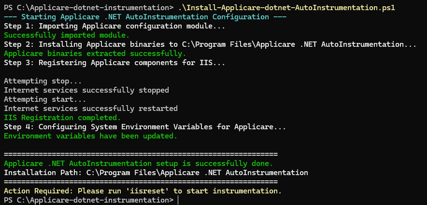Click 'Step 2: Installing Applicare binaries' line
The height and width of the screenshot is (205, 427).
tap(210, 44)
